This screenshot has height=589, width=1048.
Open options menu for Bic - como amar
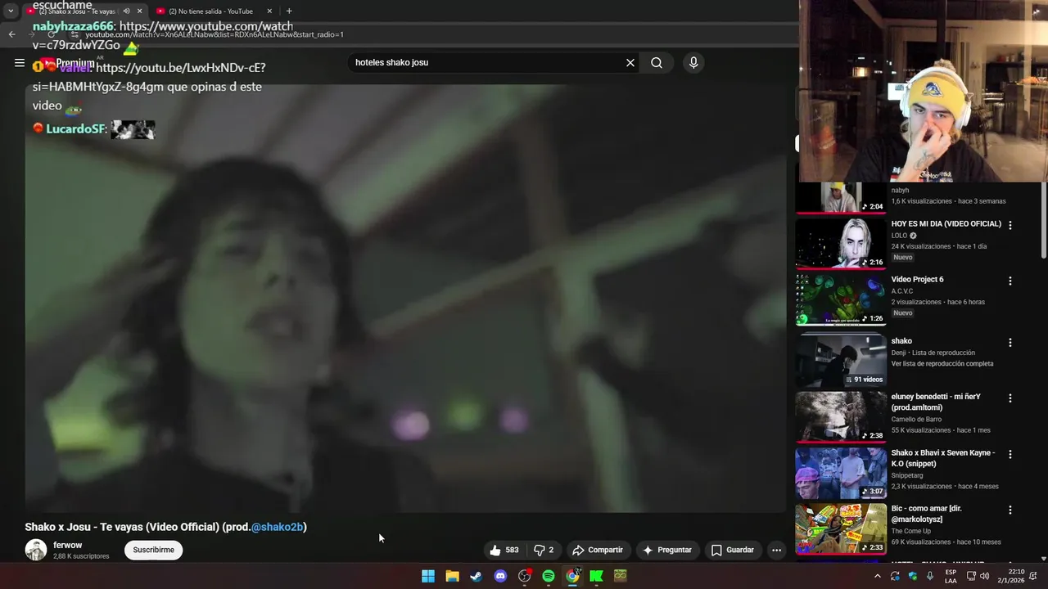click(1010, 510)
